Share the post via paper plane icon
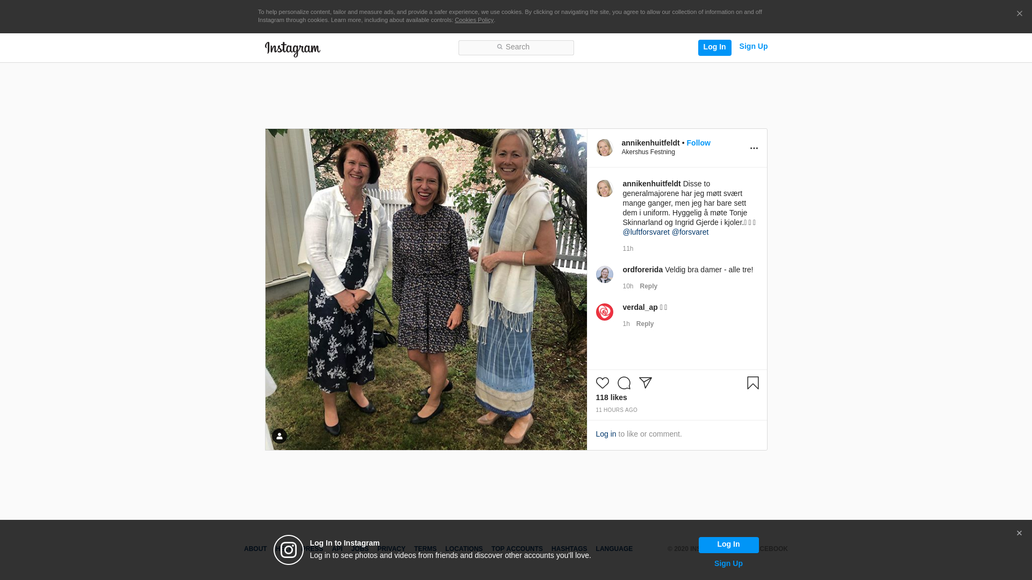The width and height of the screenshot is (1032, 580). coord(645,383)
